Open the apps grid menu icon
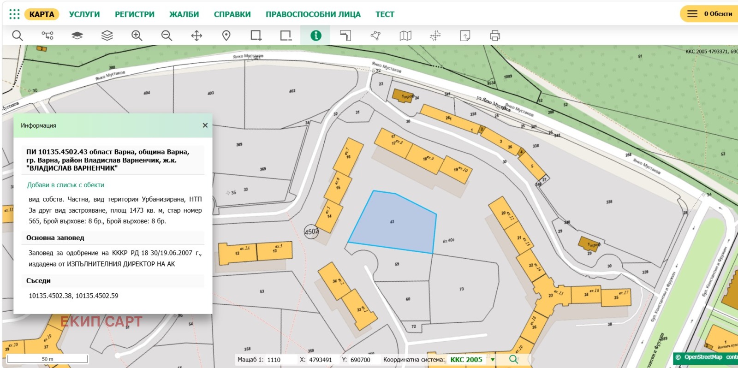 14,14
